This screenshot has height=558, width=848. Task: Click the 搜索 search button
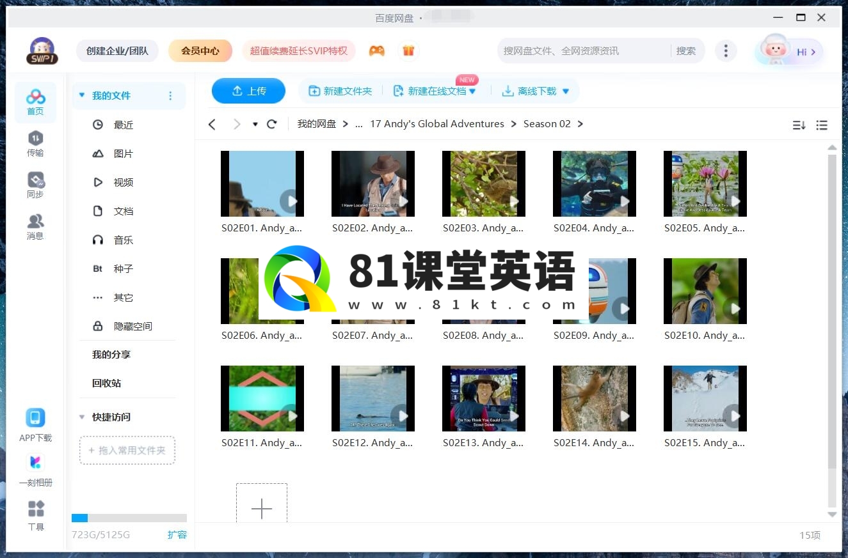[686, 50]
